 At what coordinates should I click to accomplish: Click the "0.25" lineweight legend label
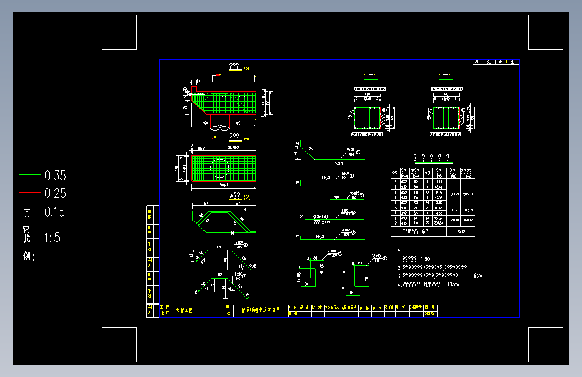pyautogui.click(x=55, y=193)
